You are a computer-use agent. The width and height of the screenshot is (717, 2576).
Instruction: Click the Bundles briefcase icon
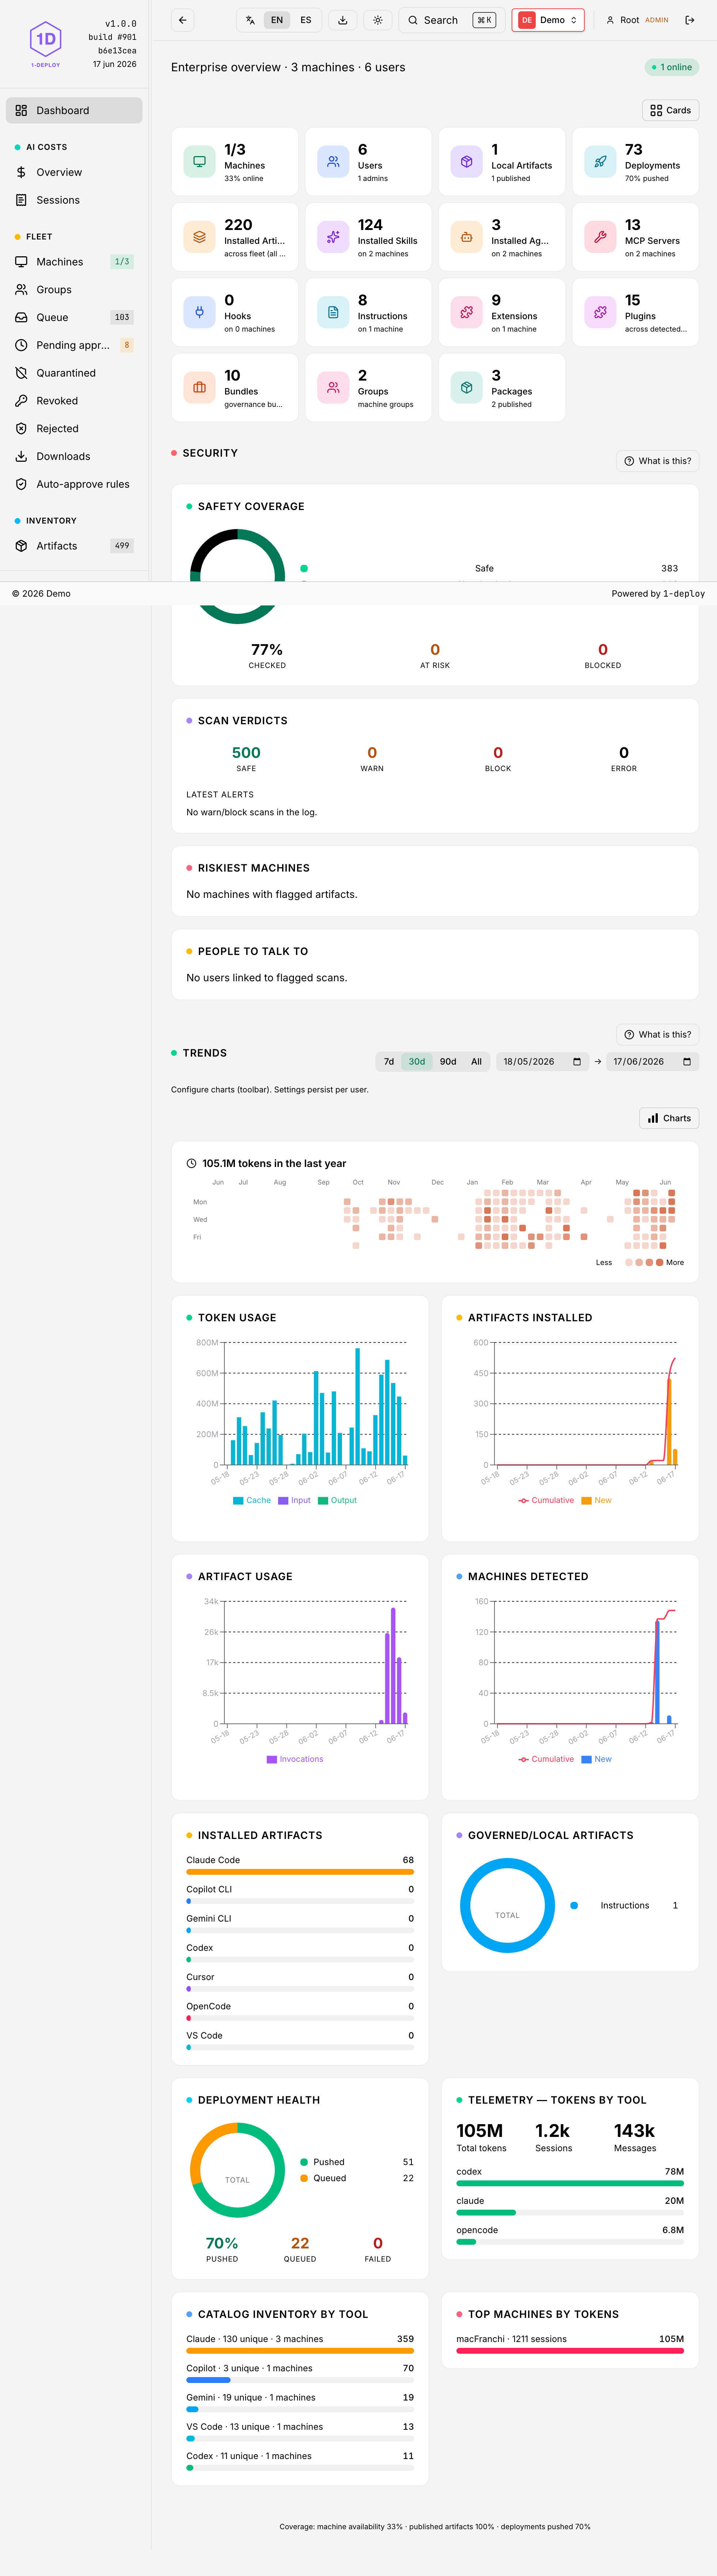[199, 387]
